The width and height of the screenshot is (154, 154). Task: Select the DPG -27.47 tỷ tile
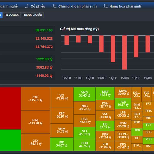pos(123,146)
